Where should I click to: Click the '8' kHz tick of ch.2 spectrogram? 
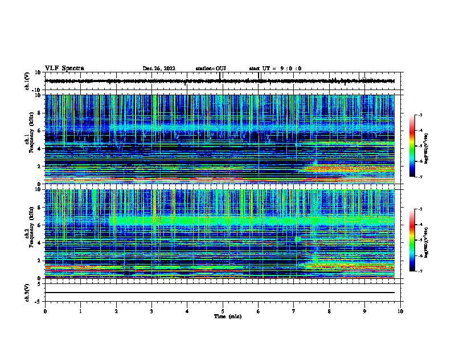(39, 208)
